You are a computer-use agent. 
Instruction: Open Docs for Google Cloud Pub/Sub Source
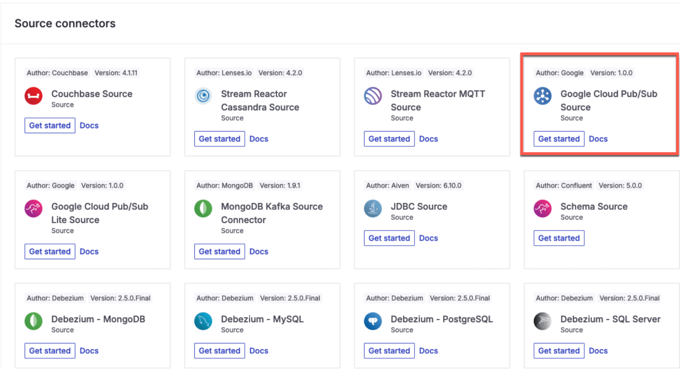(598, 139)
